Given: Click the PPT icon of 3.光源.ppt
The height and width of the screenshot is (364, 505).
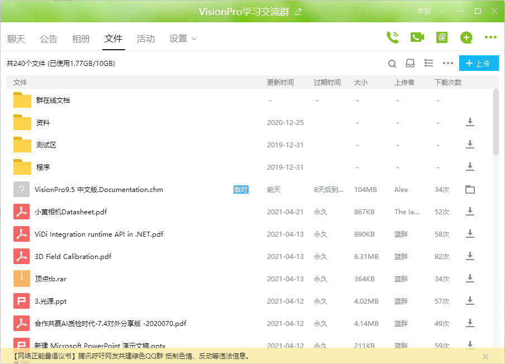Looking at the screenshot, I should tap(22, 301).
